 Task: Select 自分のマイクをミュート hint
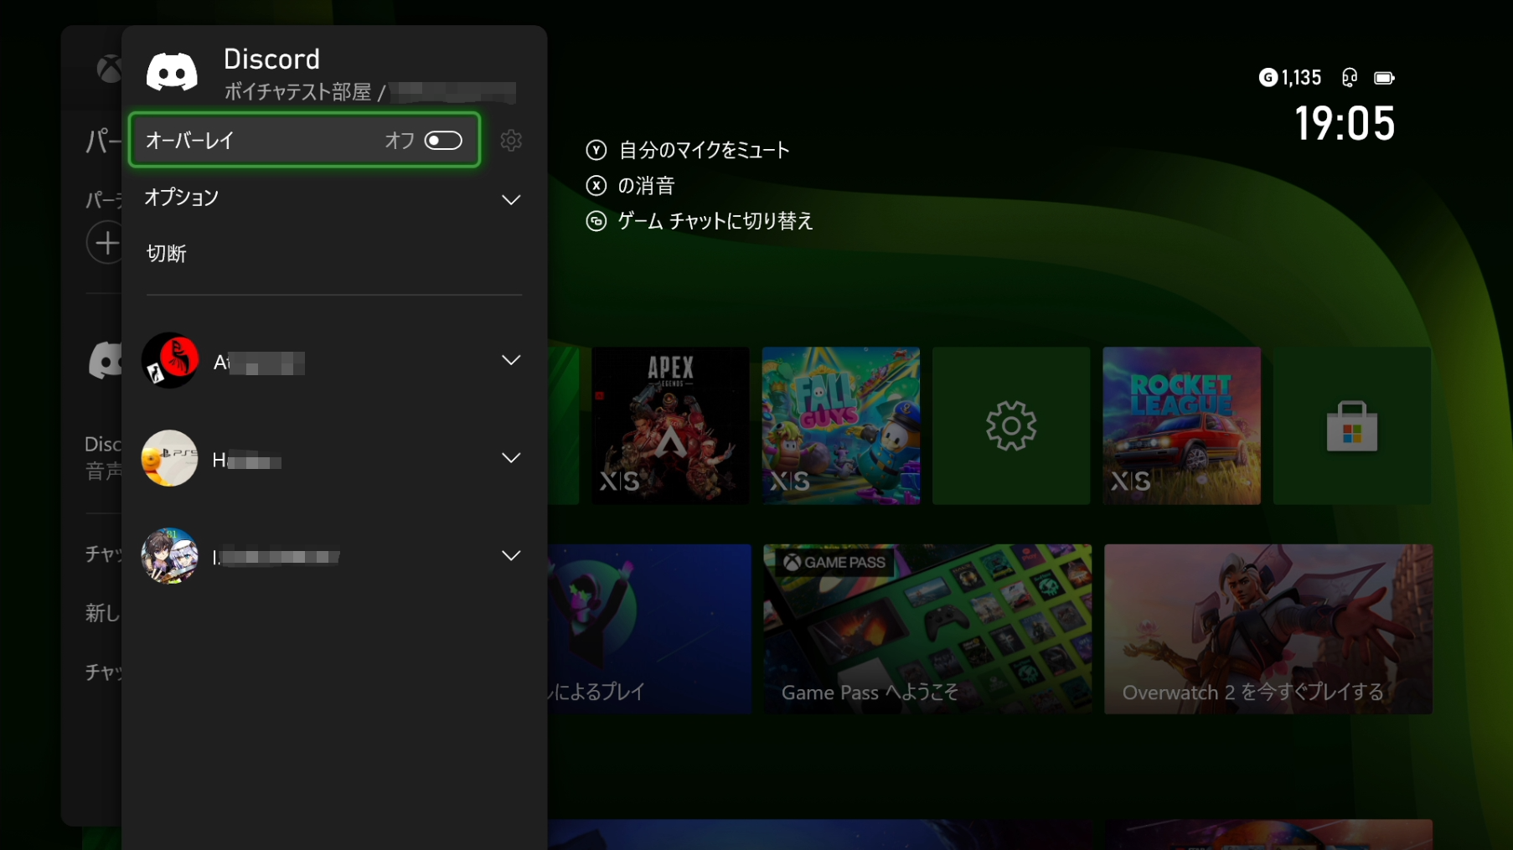tap(704, 150)
